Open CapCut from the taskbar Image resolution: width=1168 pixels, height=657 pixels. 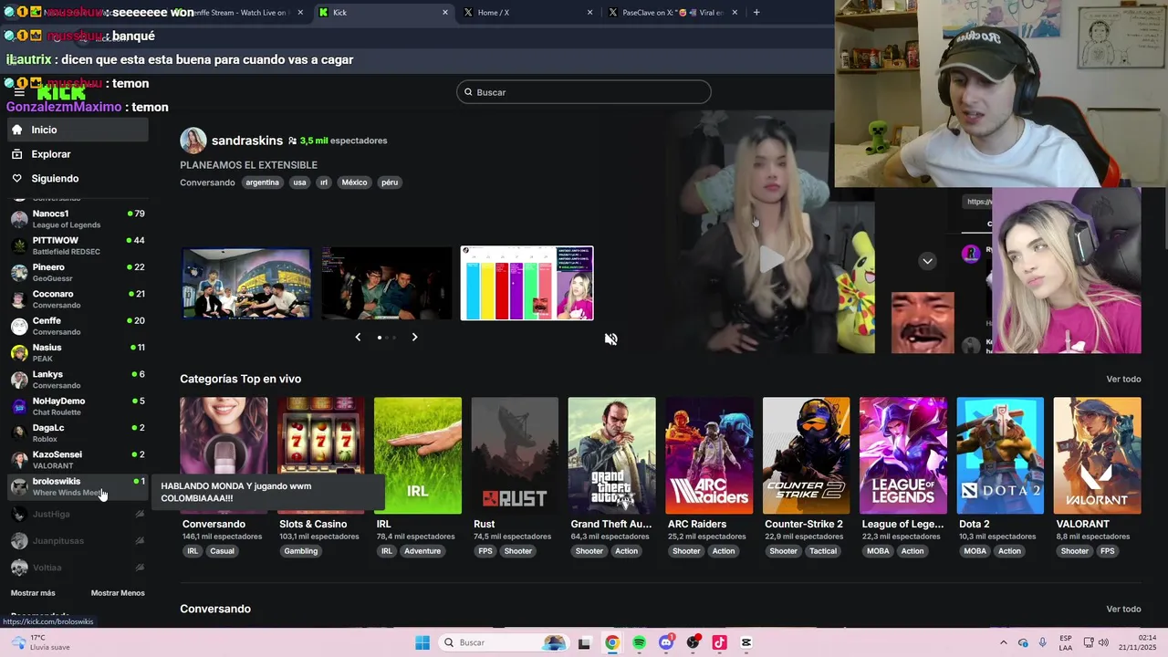tap(746, 642)
